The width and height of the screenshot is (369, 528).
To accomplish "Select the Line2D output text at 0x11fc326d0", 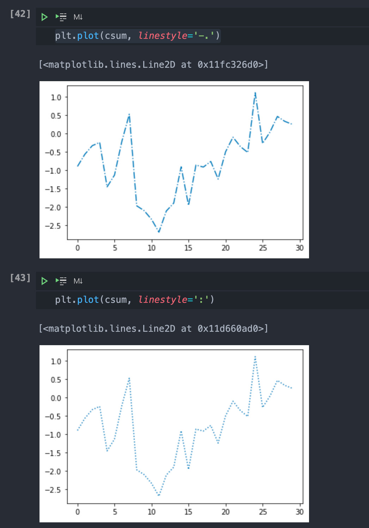I will [x=153, y=65].
